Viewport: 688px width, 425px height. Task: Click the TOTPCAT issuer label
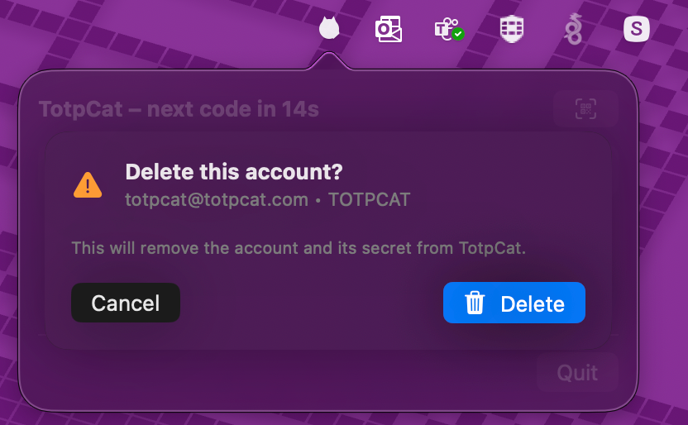(x=369, y=199)
